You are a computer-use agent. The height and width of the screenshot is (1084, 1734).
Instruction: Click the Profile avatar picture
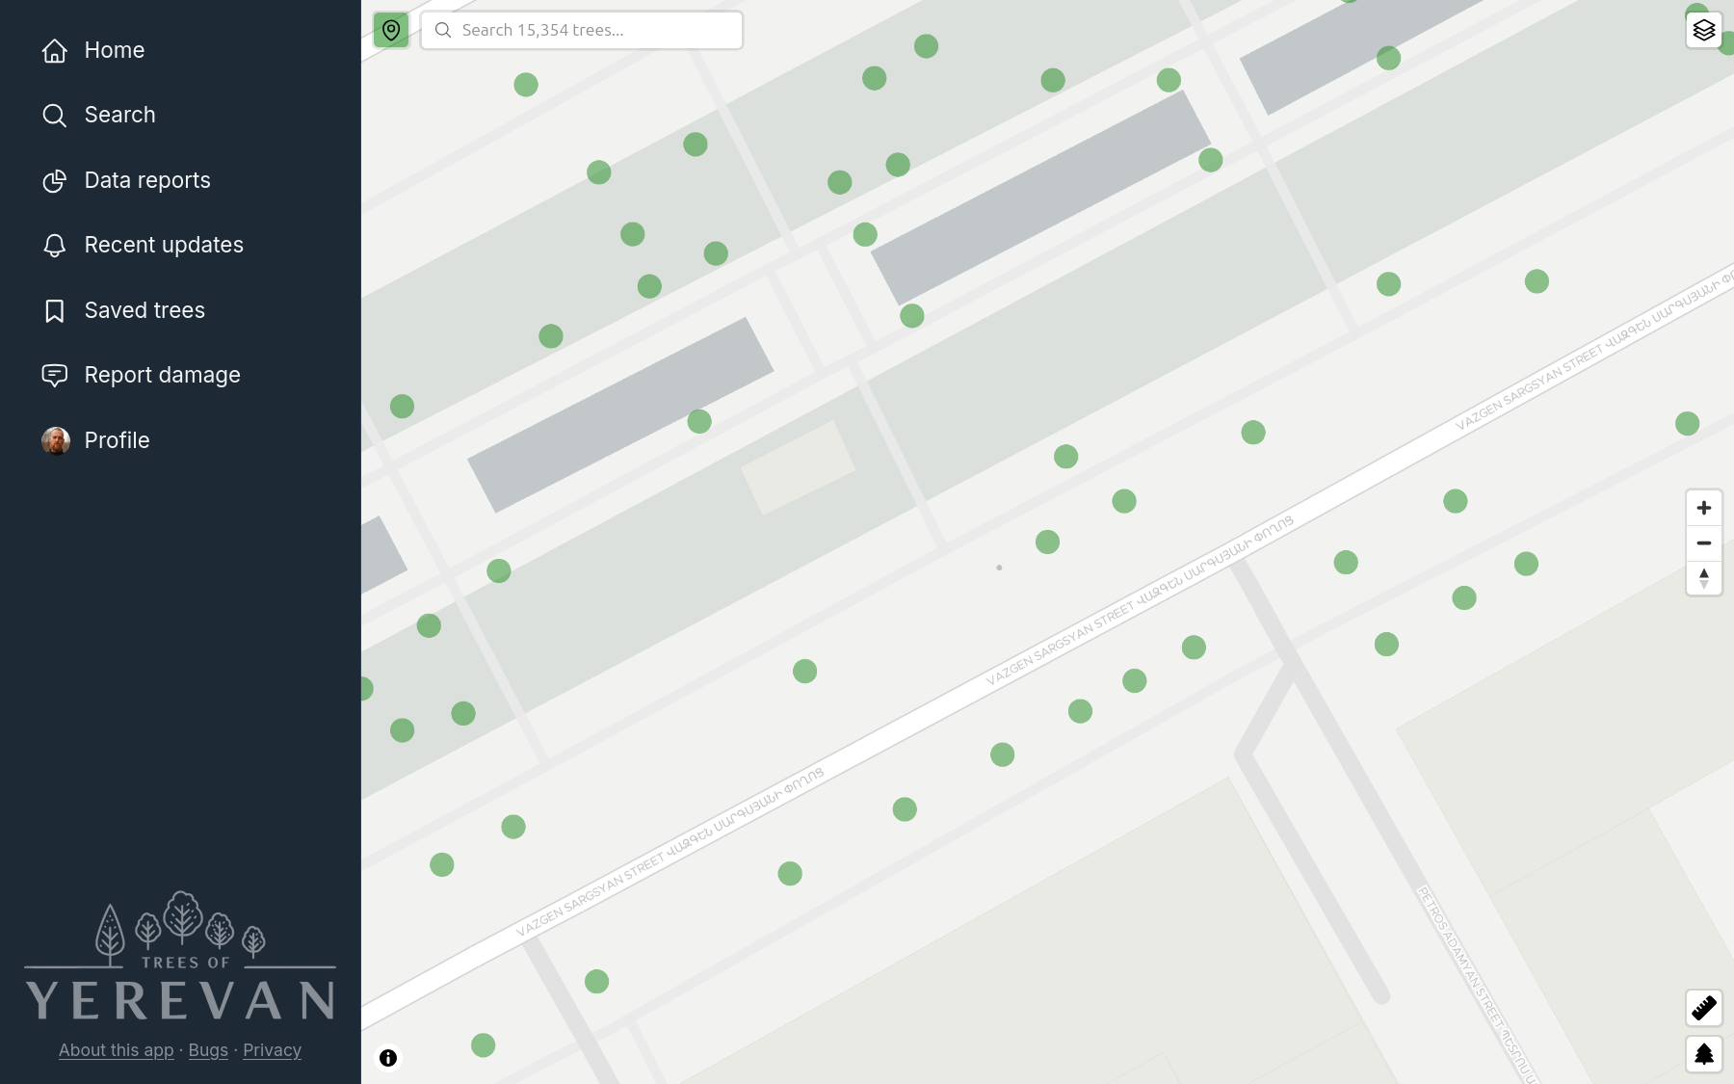pos(56,440)
